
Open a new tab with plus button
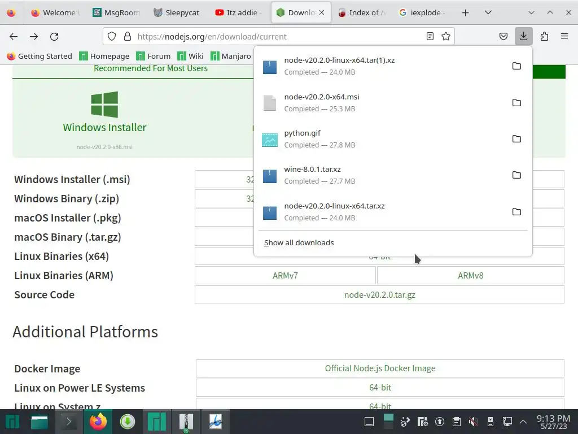[465, 12]
